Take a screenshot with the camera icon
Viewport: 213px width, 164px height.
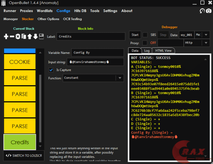[x=208, y=11]
